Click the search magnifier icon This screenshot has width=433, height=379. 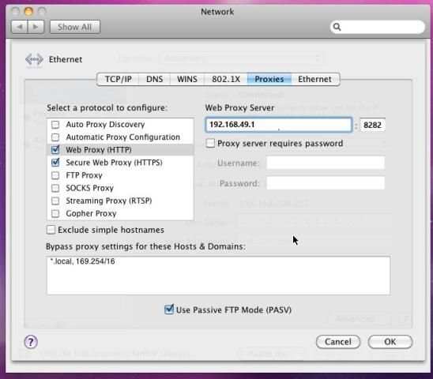pos(337,27)
